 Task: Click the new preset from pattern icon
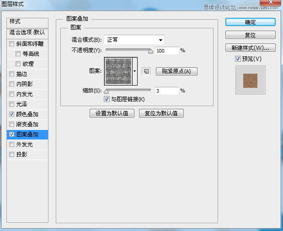[146, 71]
